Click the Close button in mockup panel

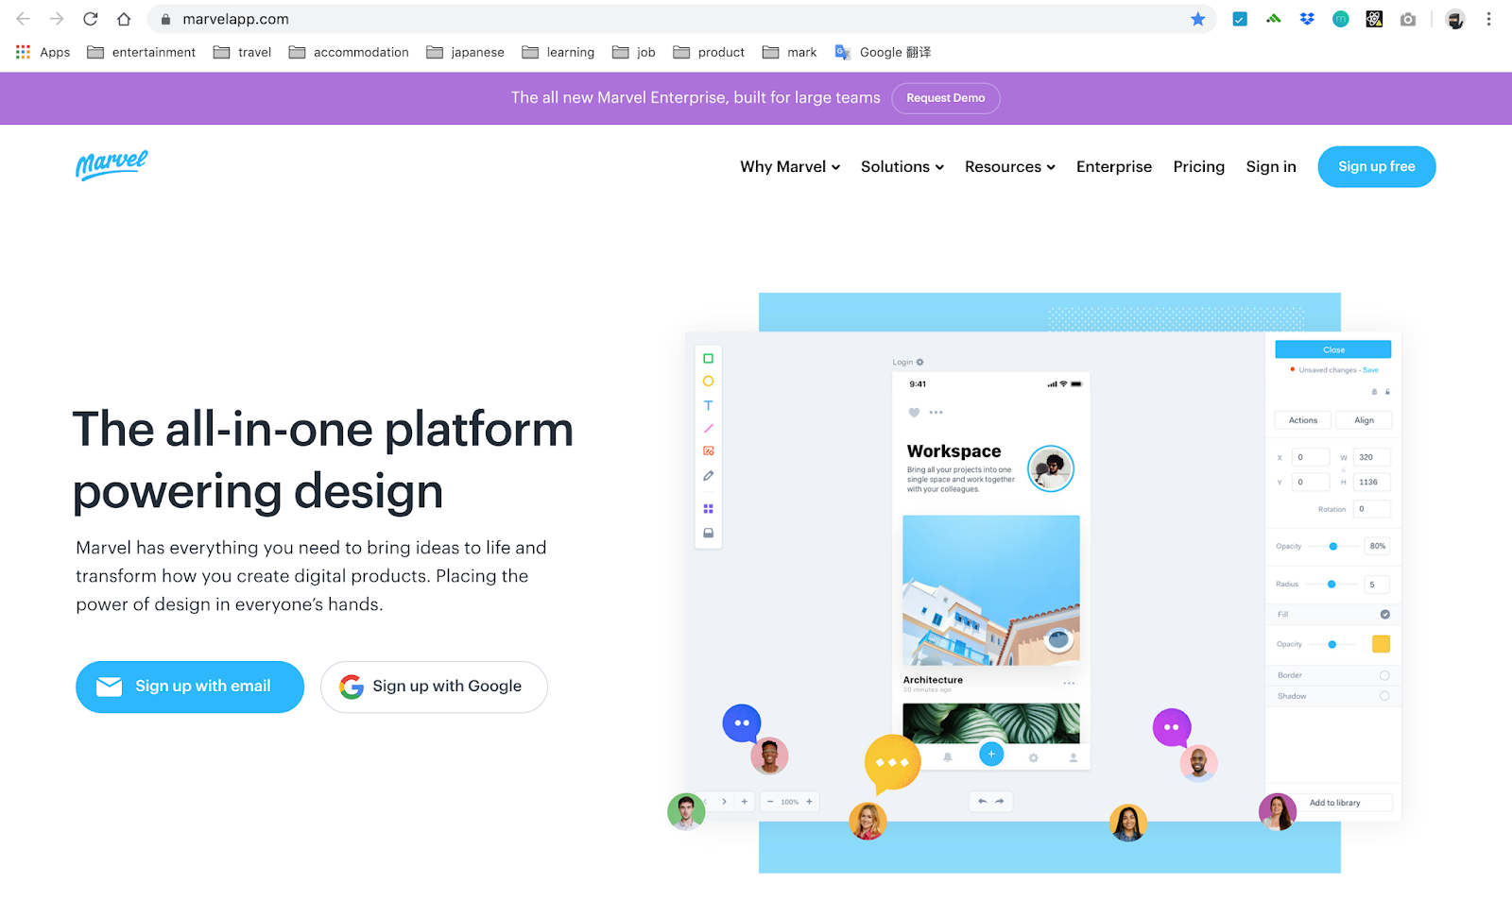(1333, 349)
